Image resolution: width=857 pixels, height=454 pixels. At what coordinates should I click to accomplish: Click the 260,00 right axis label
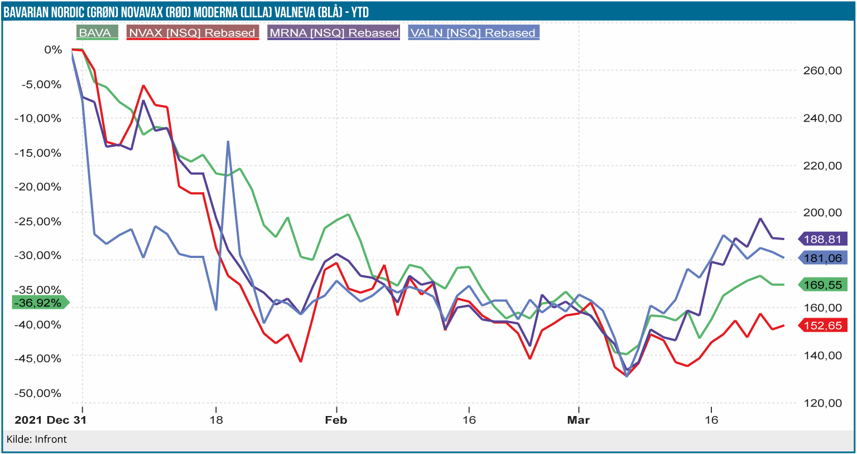pyautogui.click(x=822, y=70)
